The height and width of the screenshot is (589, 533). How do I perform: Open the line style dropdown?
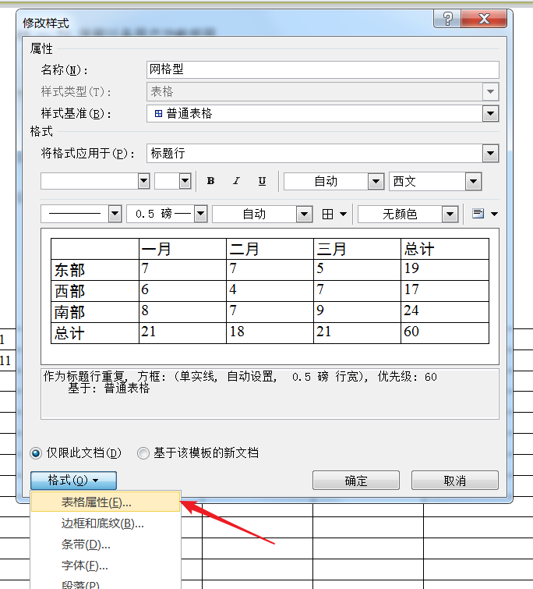pos(115,214)
